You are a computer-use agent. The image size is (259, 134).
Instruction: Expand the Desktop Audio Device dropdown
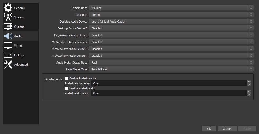click(171, 21)
